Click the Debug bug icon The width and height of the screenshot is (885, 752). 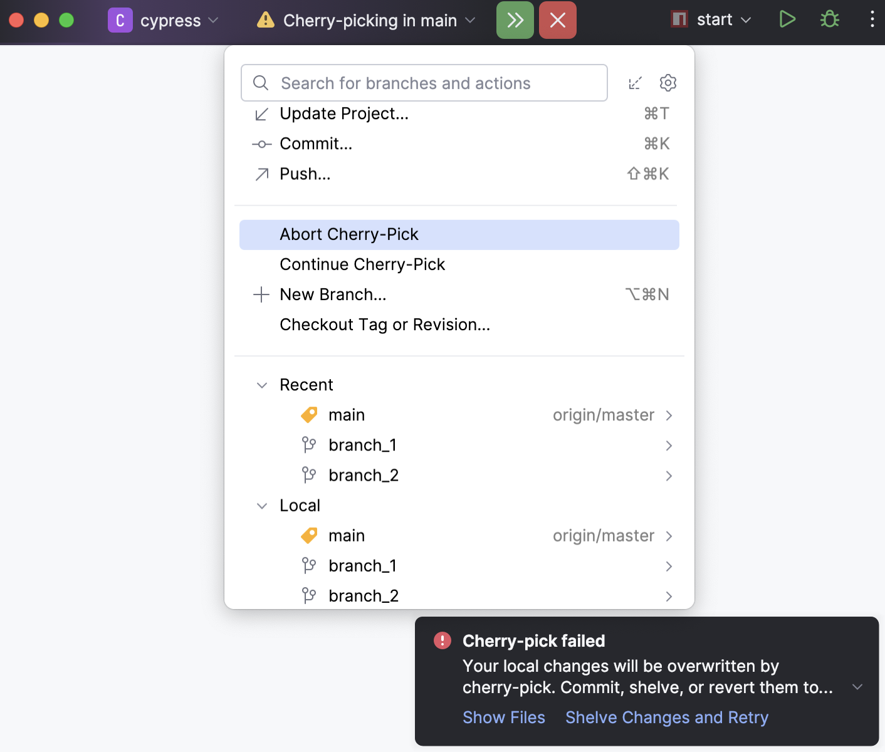point(830,19)
